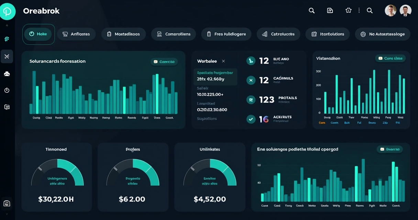
Task: Select the scissors tool in the sidebar
Action: [7, 56]
